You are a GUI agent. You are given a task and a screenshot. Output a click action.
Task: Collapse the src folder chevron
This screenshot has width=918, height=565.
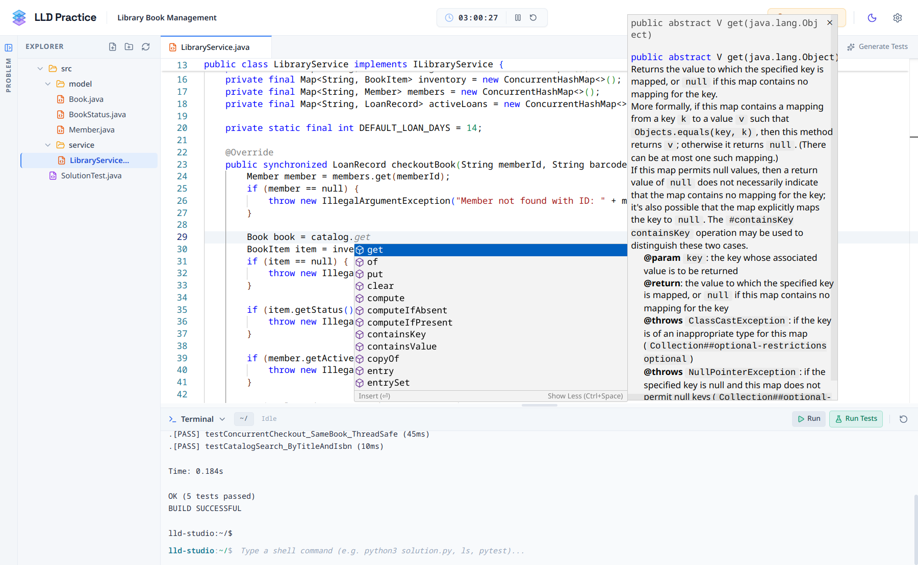tap(40, 68)
